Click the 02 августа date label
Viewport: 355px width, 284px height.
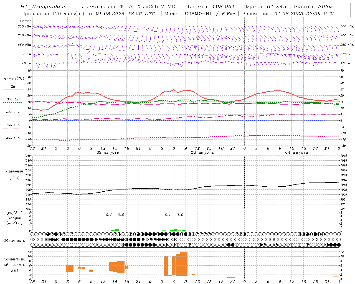(108, 153)
